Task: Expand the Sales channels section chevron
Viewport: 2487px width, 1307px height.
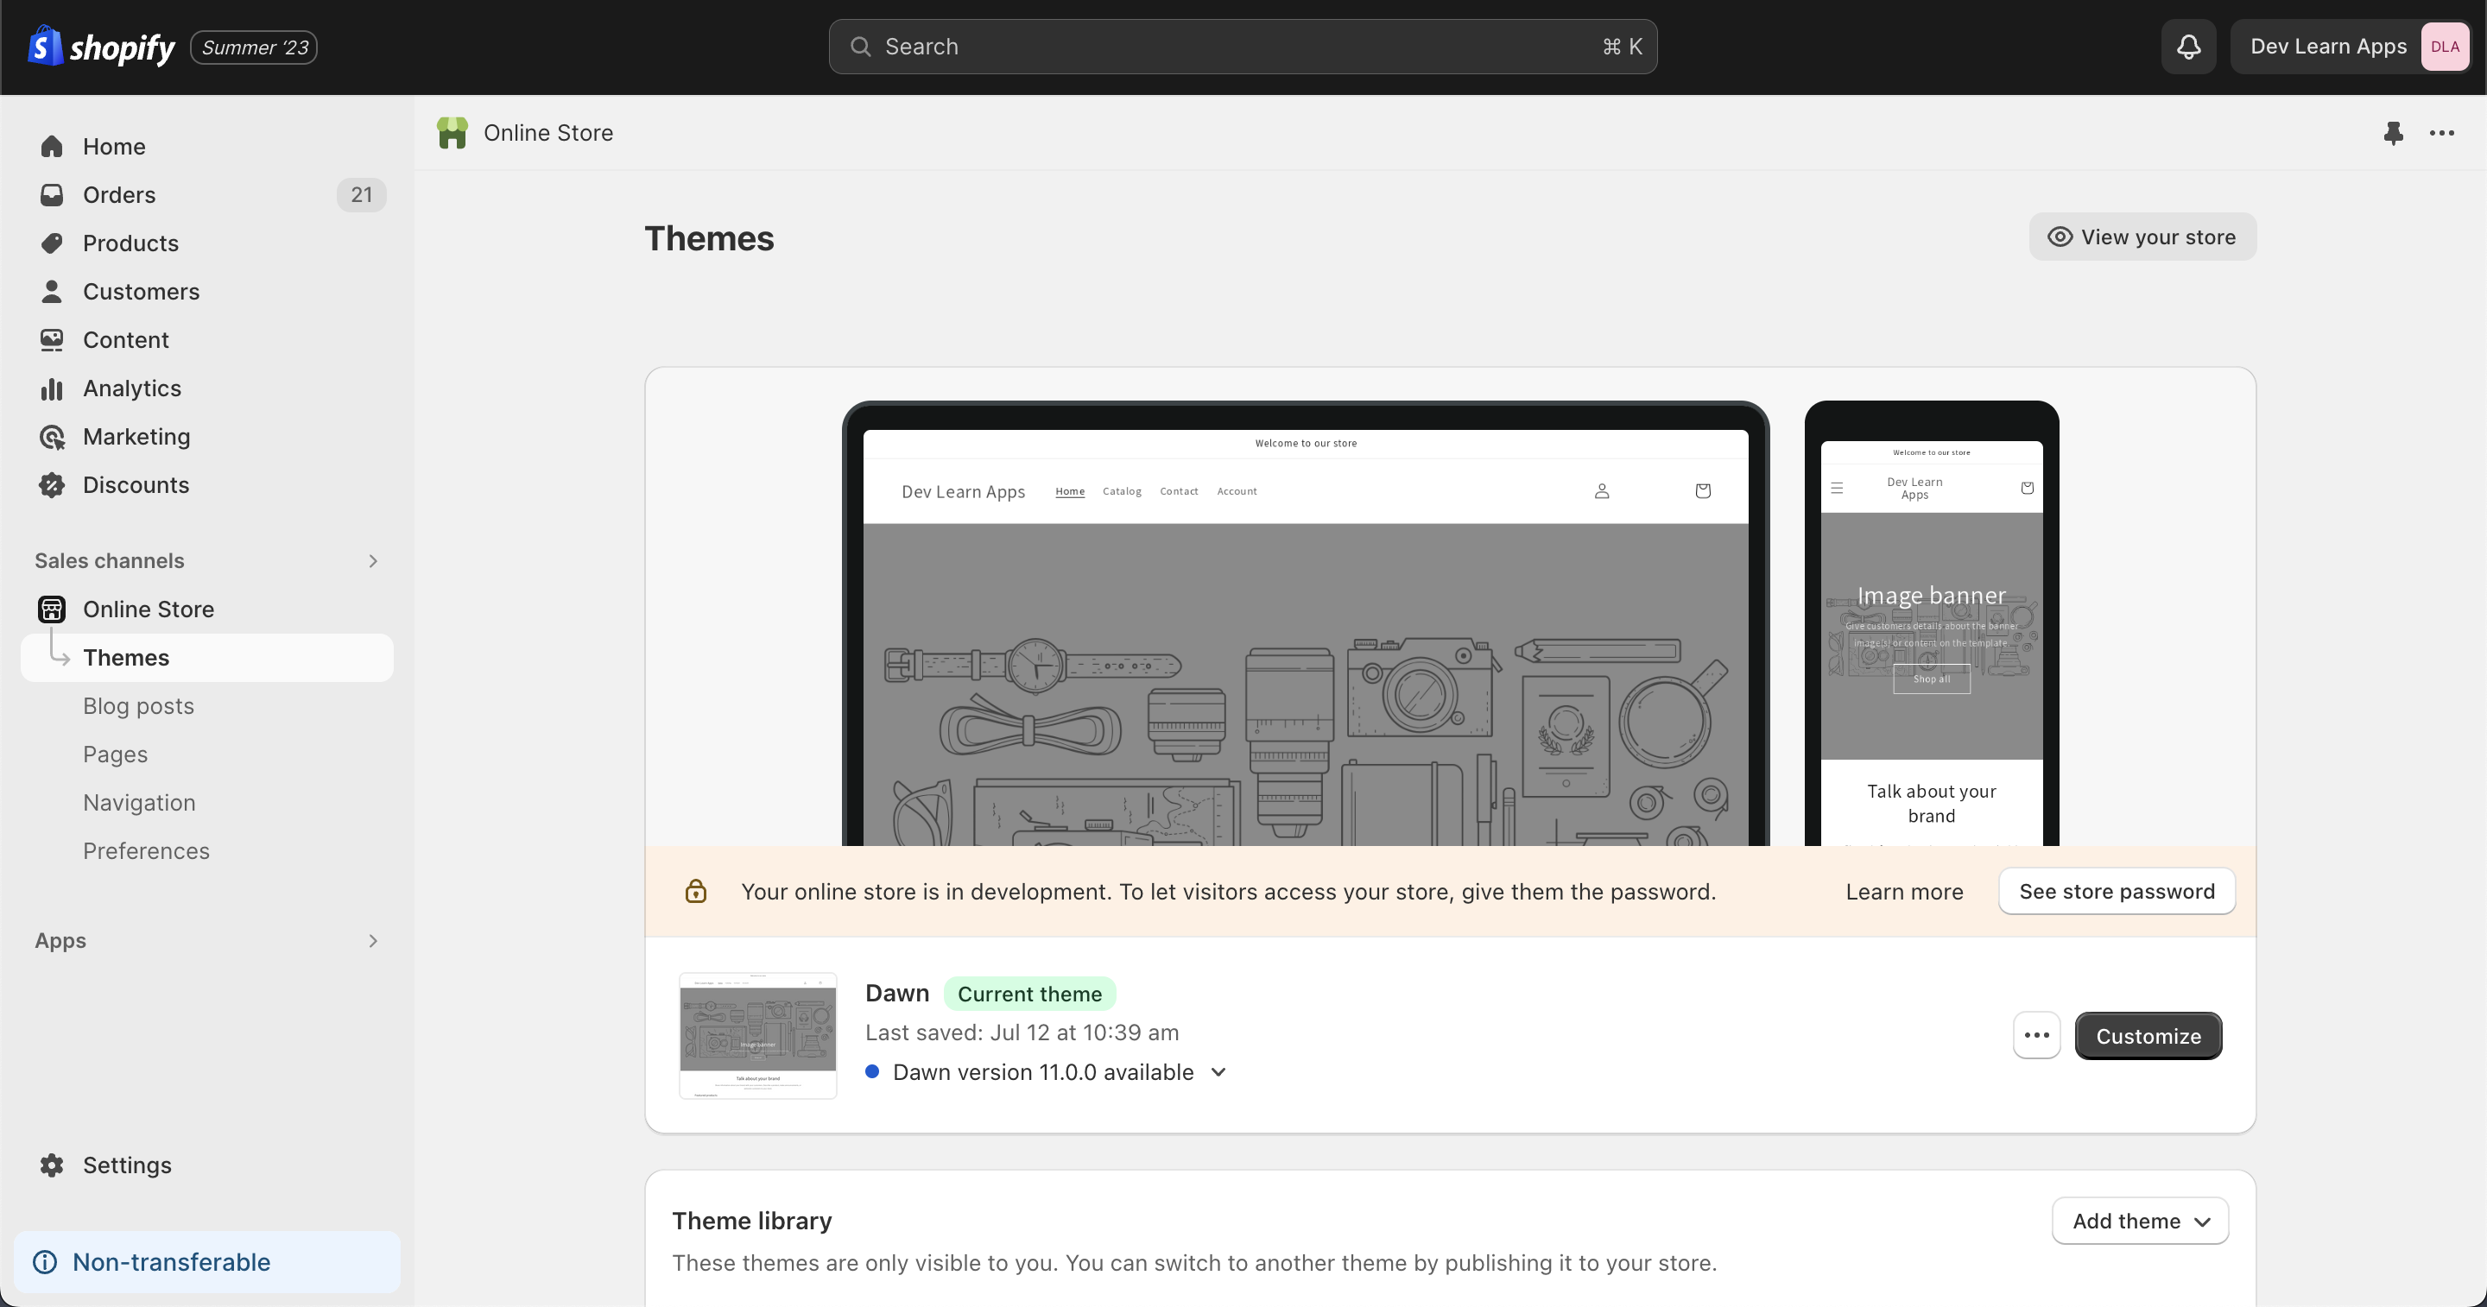Action: [373, 561]
